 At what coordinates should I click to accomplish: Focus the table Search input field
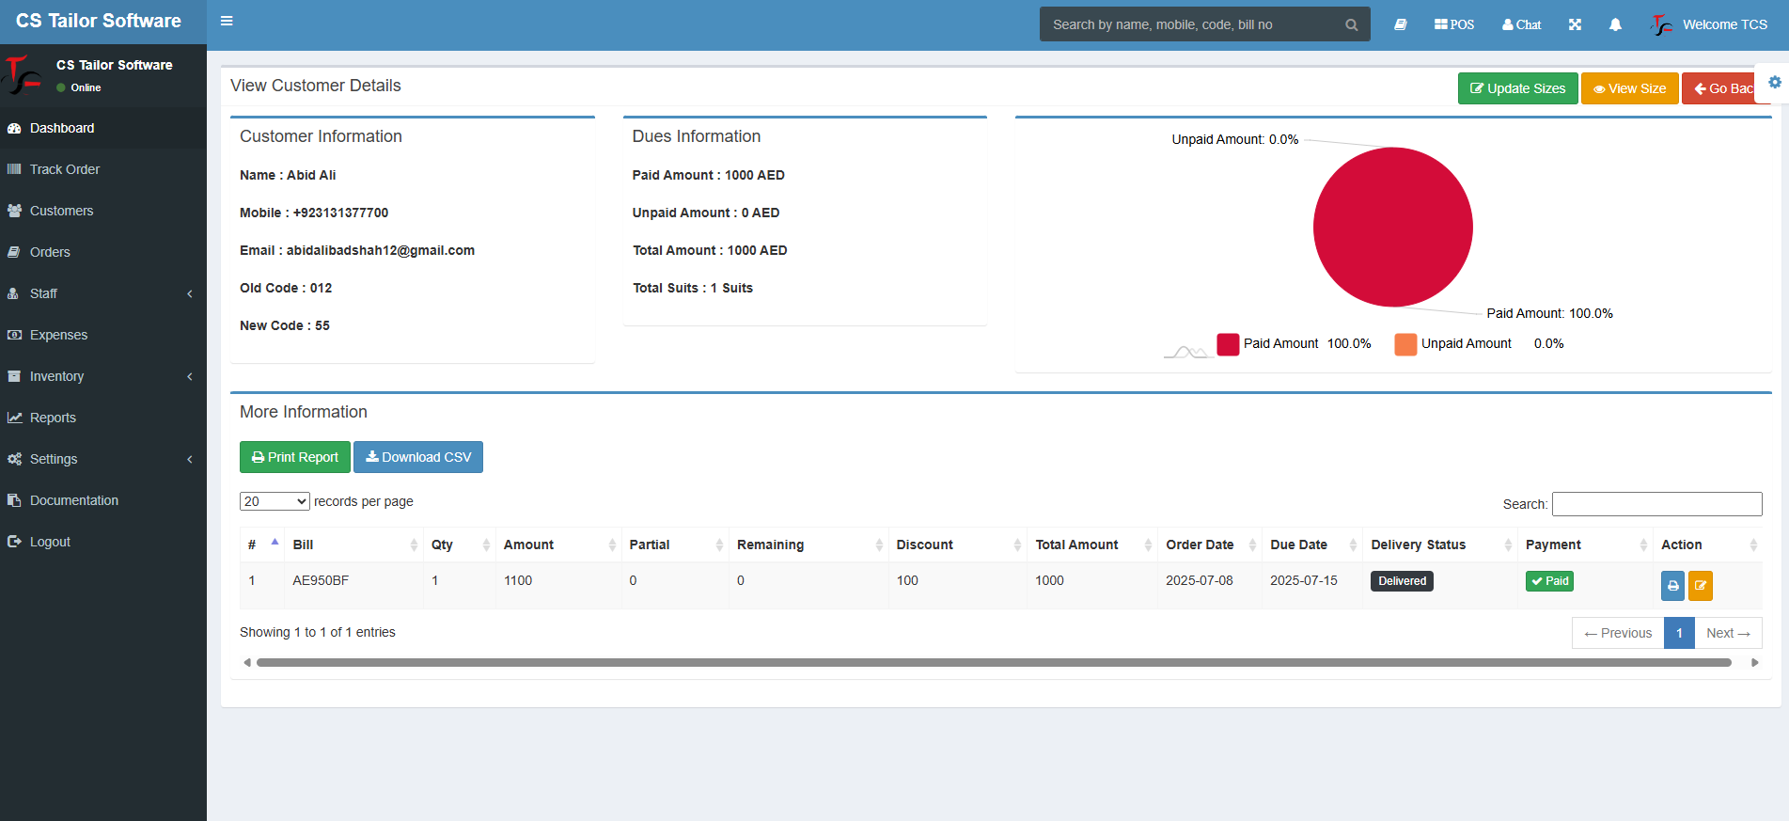(x=1656, y=504)
